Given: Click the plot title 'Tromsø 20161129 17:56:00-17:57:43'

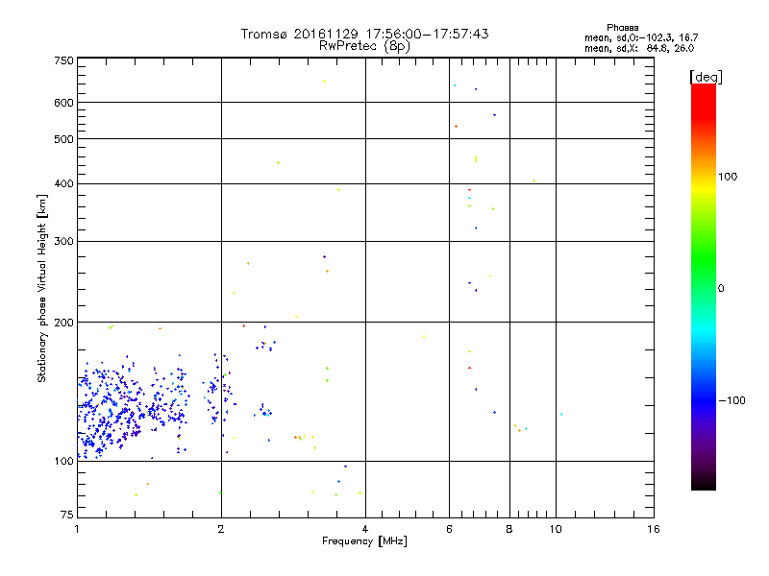Looking at the screenshot, I should click(364, 34).
